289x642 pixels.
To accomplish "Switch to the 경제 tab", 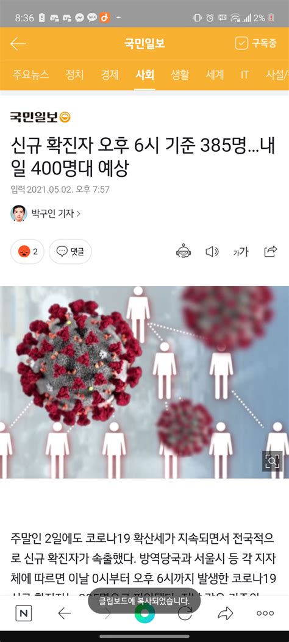I will tap(110, 74).
